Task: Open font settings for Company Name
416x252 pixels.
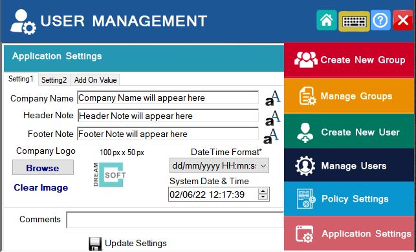Action: [272, 98]
